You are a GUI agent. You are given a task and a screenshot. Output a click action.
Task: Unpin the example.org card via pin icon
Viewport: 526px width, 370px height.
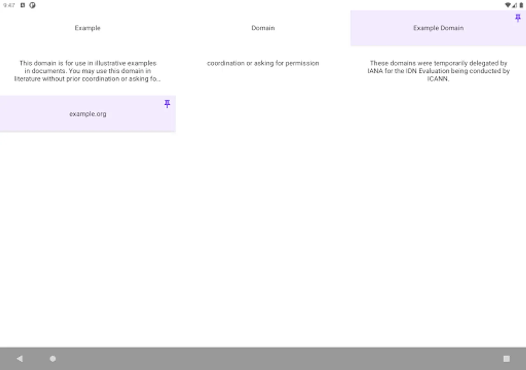click(167, 104)
